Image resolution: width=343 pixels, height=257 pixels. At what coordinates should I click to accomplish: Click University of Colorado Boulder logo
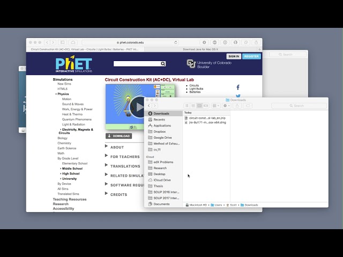click(209, 64)
